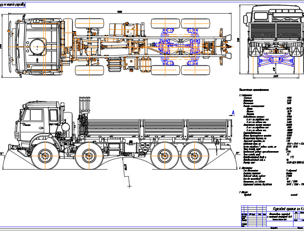Click the third-axle wheel in the side view
Screen dimensions: 304x231
pyautogui.click(x=165, y=156)
